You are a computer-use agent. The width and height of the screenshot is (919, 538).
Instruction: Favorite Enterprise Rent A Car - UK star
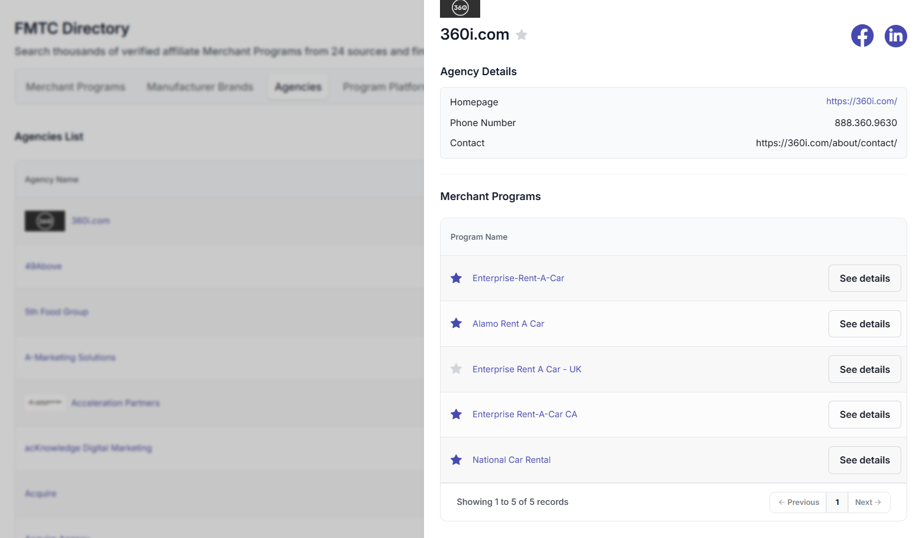[456, 369]
